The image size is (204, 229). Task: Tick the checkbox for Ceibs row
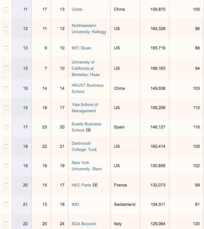pos(6,9)
